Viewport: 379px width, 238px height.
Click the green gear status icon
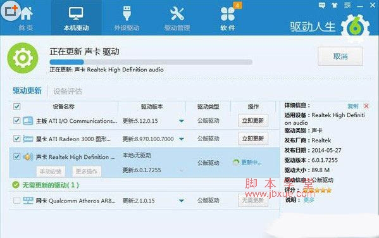pyautogui.click(x=23, y=58)
